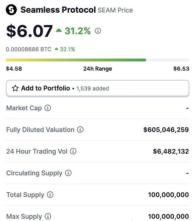The width and height of the screenshot is (195, 221).
Task: Click the green up arrow beside 31.2%
Action: pyautogui.click(x=59, y=31)
